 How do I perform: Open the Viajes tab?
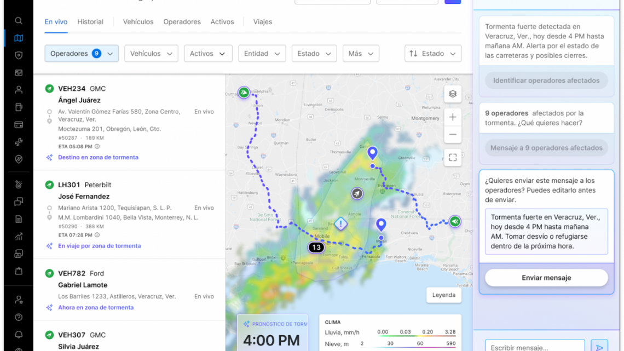click(x=263, y=22)
